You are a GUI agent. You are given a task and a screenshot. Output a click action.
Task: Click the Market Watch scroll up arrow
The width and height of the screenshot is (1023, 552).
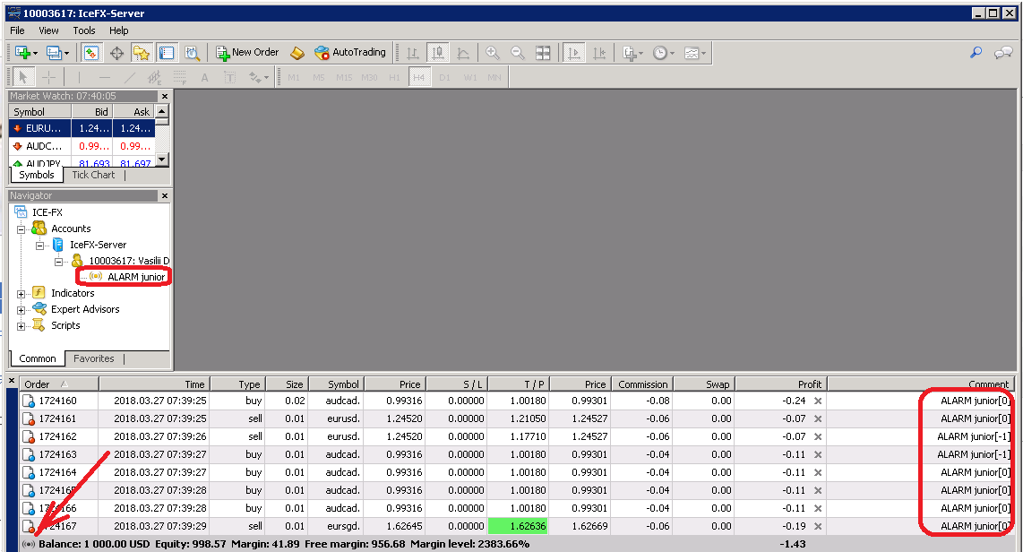click(x=162, y=112)
